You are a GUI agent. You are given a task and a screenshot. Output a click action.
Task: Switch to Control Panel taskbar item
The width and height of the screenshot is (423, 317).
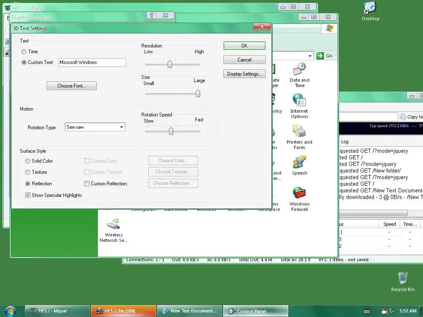coord(255,311)
